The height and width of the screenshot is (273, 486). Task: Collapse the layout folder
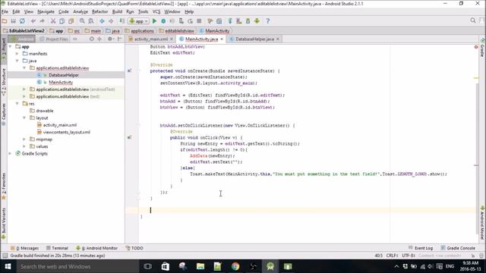(x=24, y=118)
